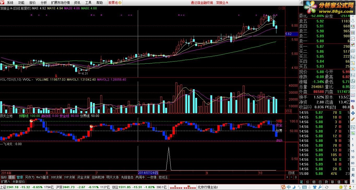
Task: Switch to 明天大涨 template
Action: [112, 177]
